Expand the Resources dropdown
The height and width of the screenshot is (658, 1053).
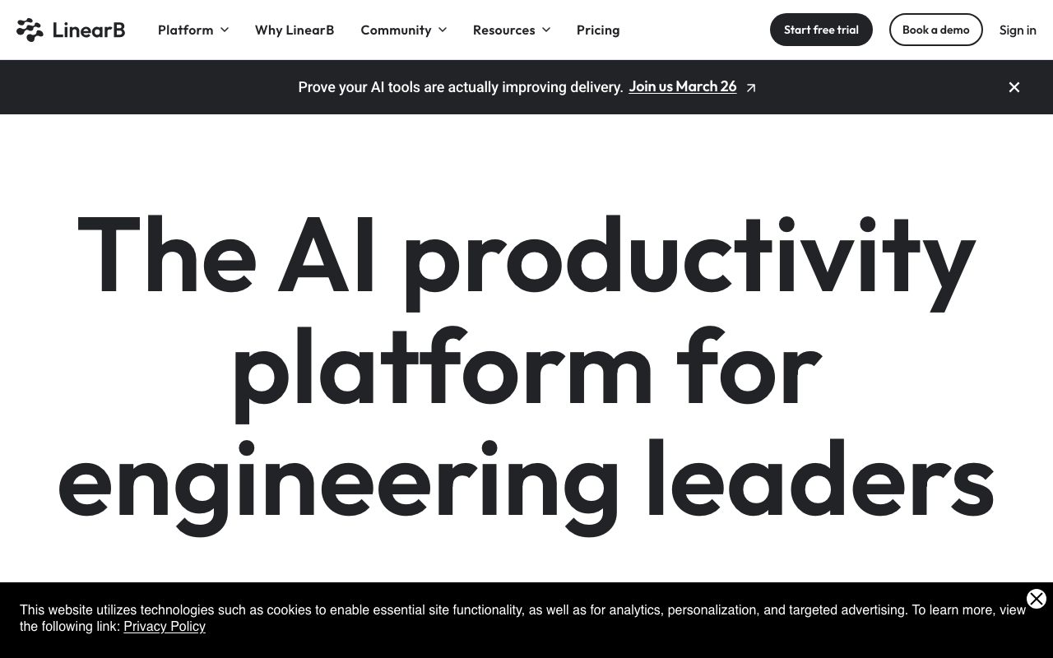pyautogui.click(x=503, y=30)
